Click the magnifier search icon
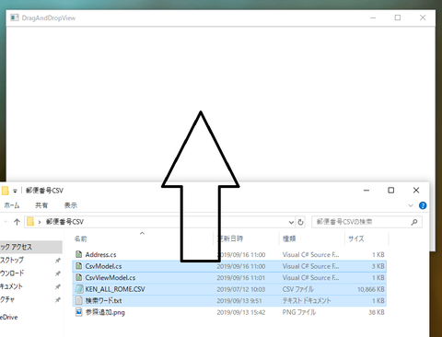The width and height of the screenshot is (442, 337). [414, 222]
